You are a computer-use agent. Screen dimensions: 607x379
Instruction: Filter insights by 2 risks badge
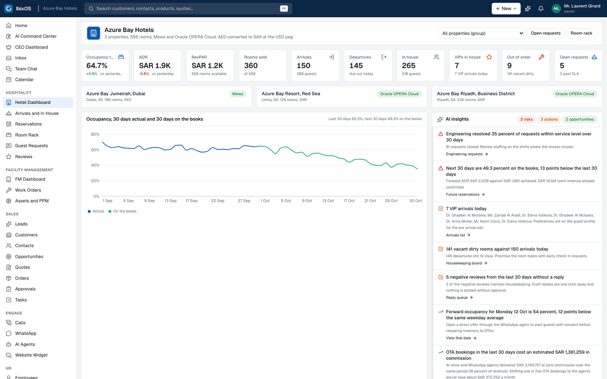[x=526, y=120]
